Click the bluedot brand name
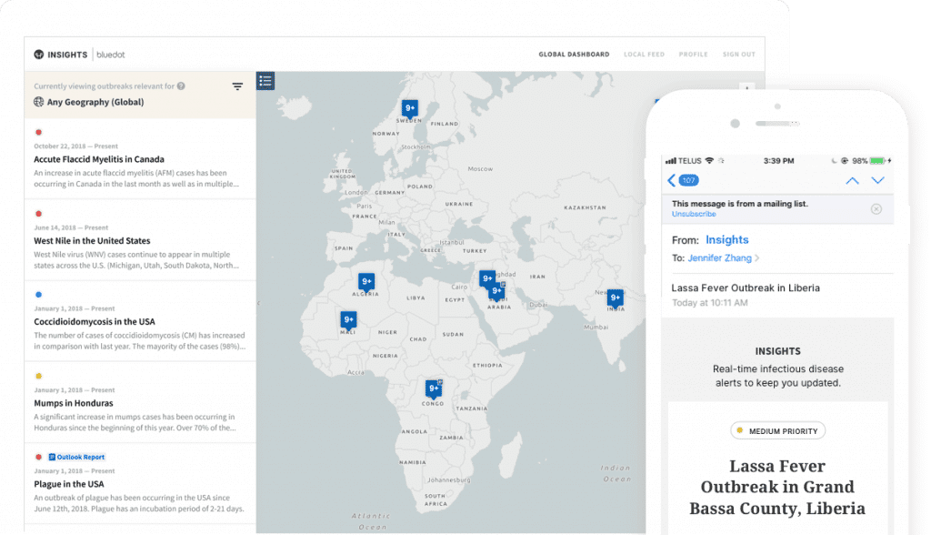 [x=111, y=55]
